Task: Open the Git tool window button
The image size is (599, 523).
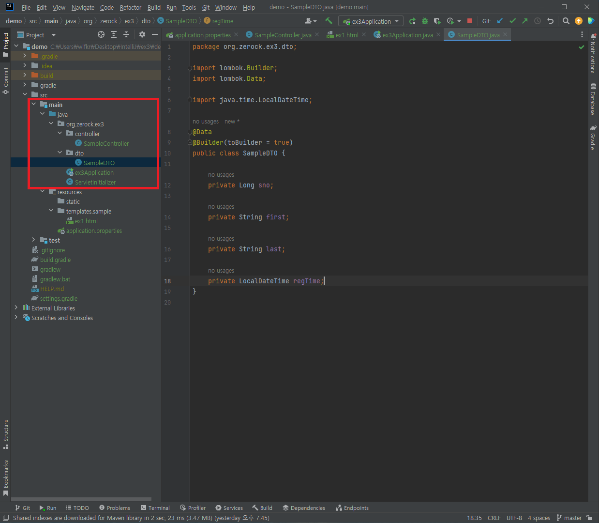Action: pos(22,508)
